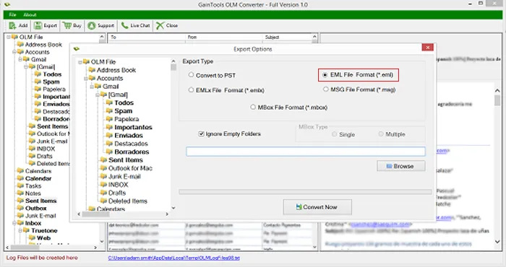Click the Add toolbar button
Screen dimensions: 506x267
click(x=18, y=25)
